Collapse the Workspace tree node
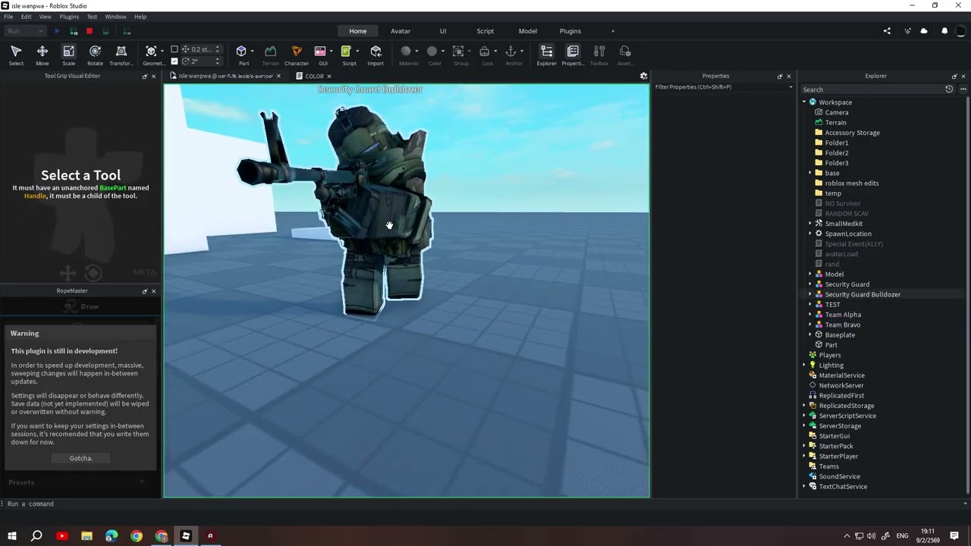This screenshot has height=546, width=971. point(804,102)
